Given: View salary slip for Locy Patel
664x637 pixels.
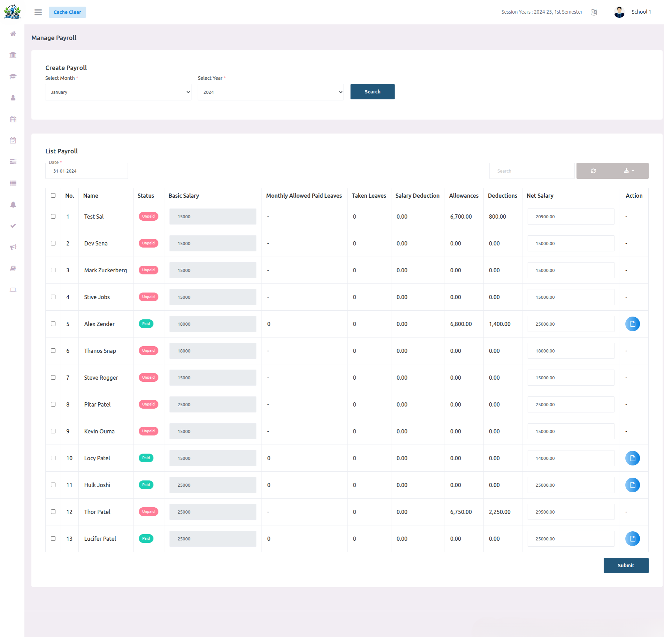Looking at the screenshot, I should pos(632,458).
